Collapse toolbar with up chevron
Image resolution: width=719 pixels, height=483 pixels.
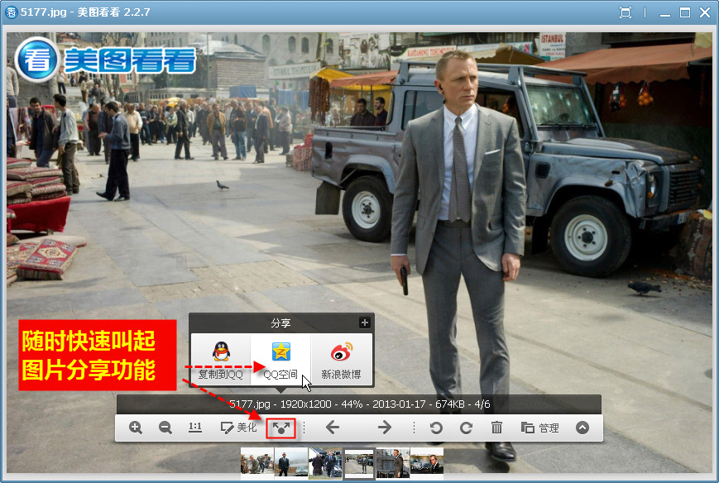click(582, 428)
